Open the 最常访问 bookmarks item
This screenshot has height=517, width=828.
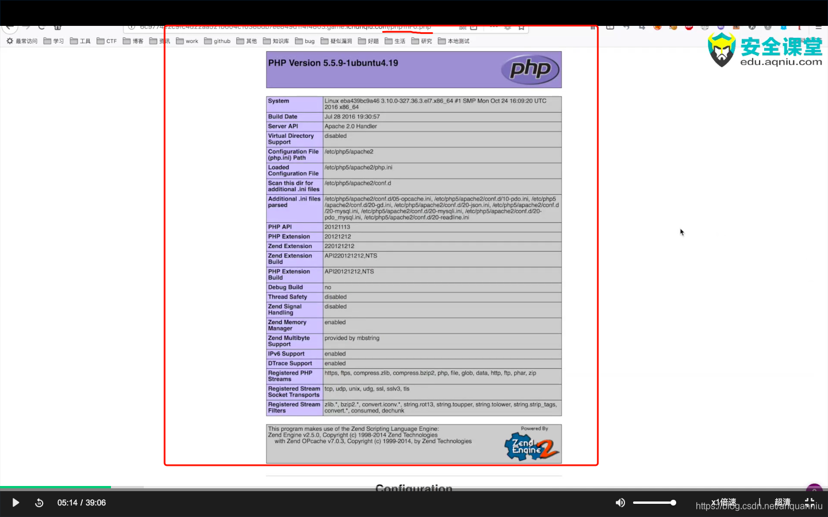(22, 41)
